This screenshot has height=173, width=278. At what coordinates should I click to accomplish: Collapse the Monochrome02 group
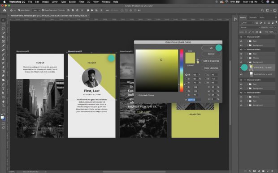[x=245, y=50]
